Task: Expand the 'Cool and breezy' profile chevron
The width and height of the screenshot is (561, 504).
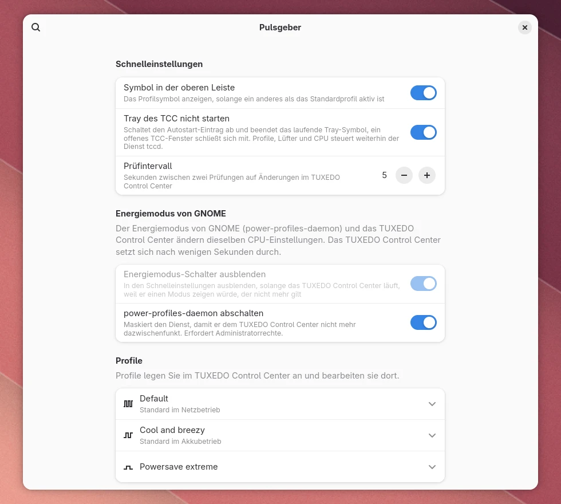Action: click(x=432, y=436)
